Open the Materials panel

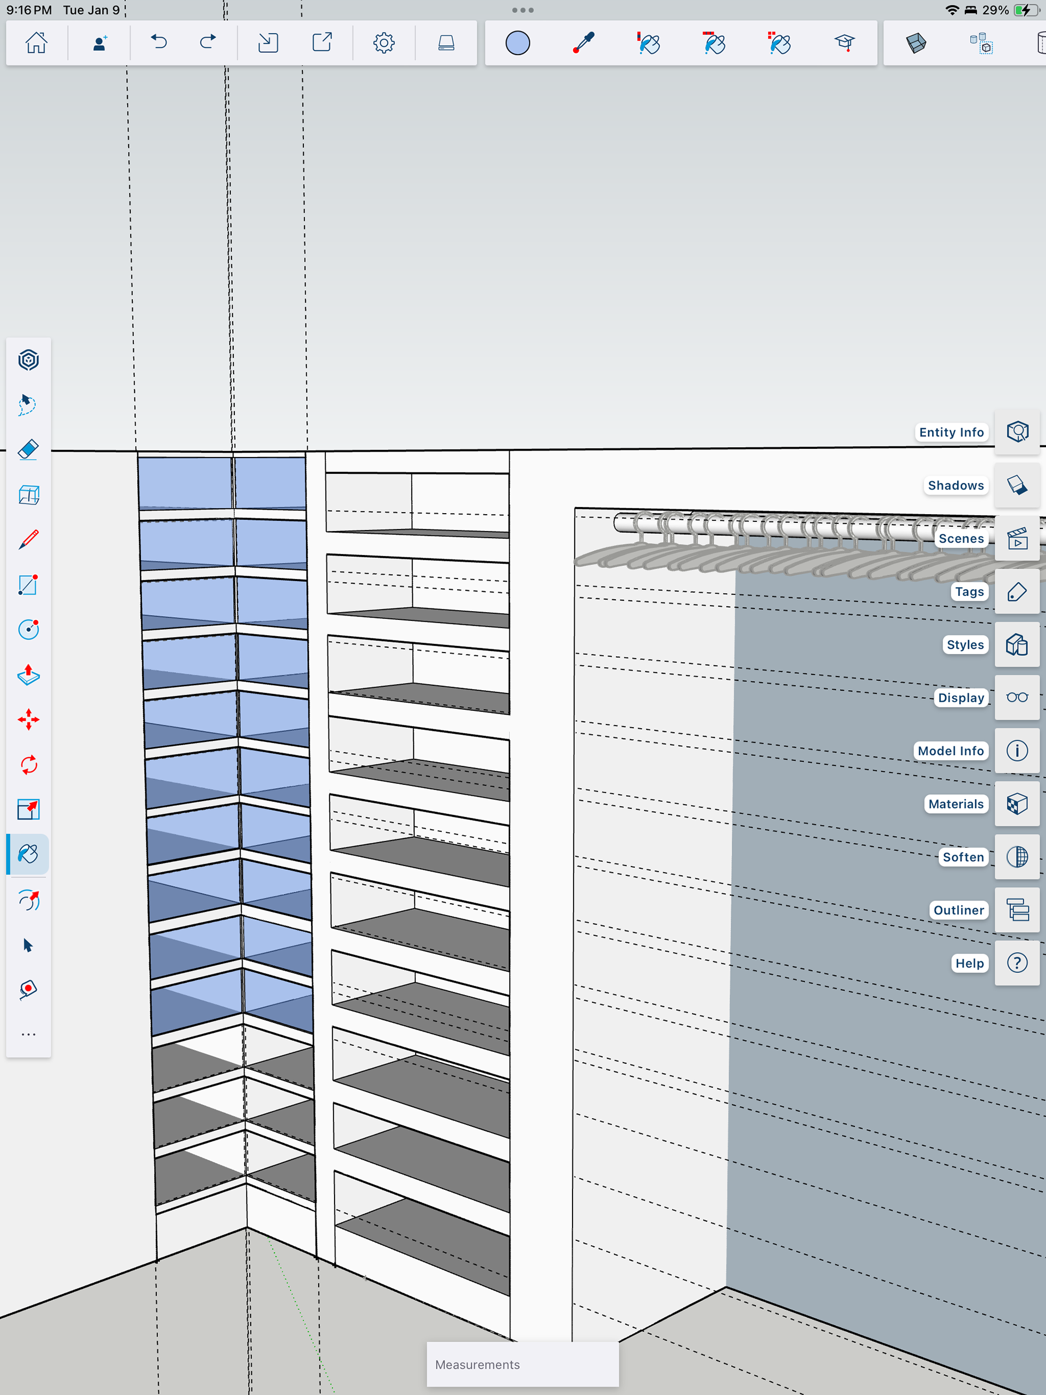click(1017, 803)
